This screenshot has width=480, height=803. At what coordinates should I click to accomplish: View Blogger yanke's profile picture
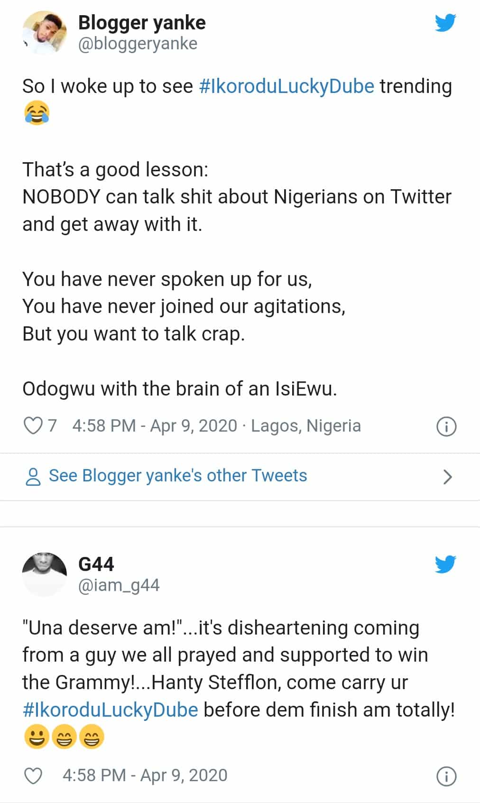(45, 33)
